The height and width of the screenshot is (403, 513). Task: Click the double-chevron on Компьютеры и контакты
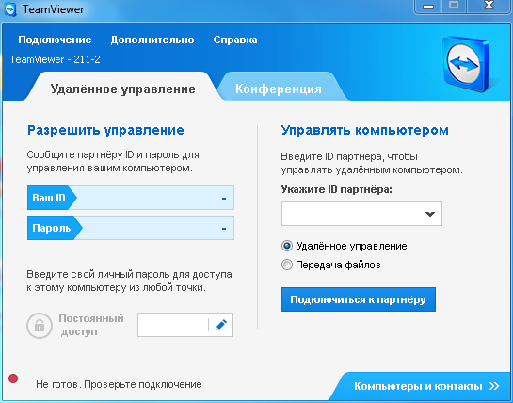[x=494, y=386]
